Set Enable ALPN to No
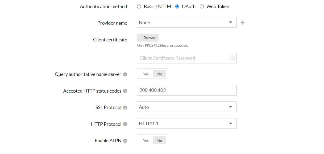 click(160, 140)
